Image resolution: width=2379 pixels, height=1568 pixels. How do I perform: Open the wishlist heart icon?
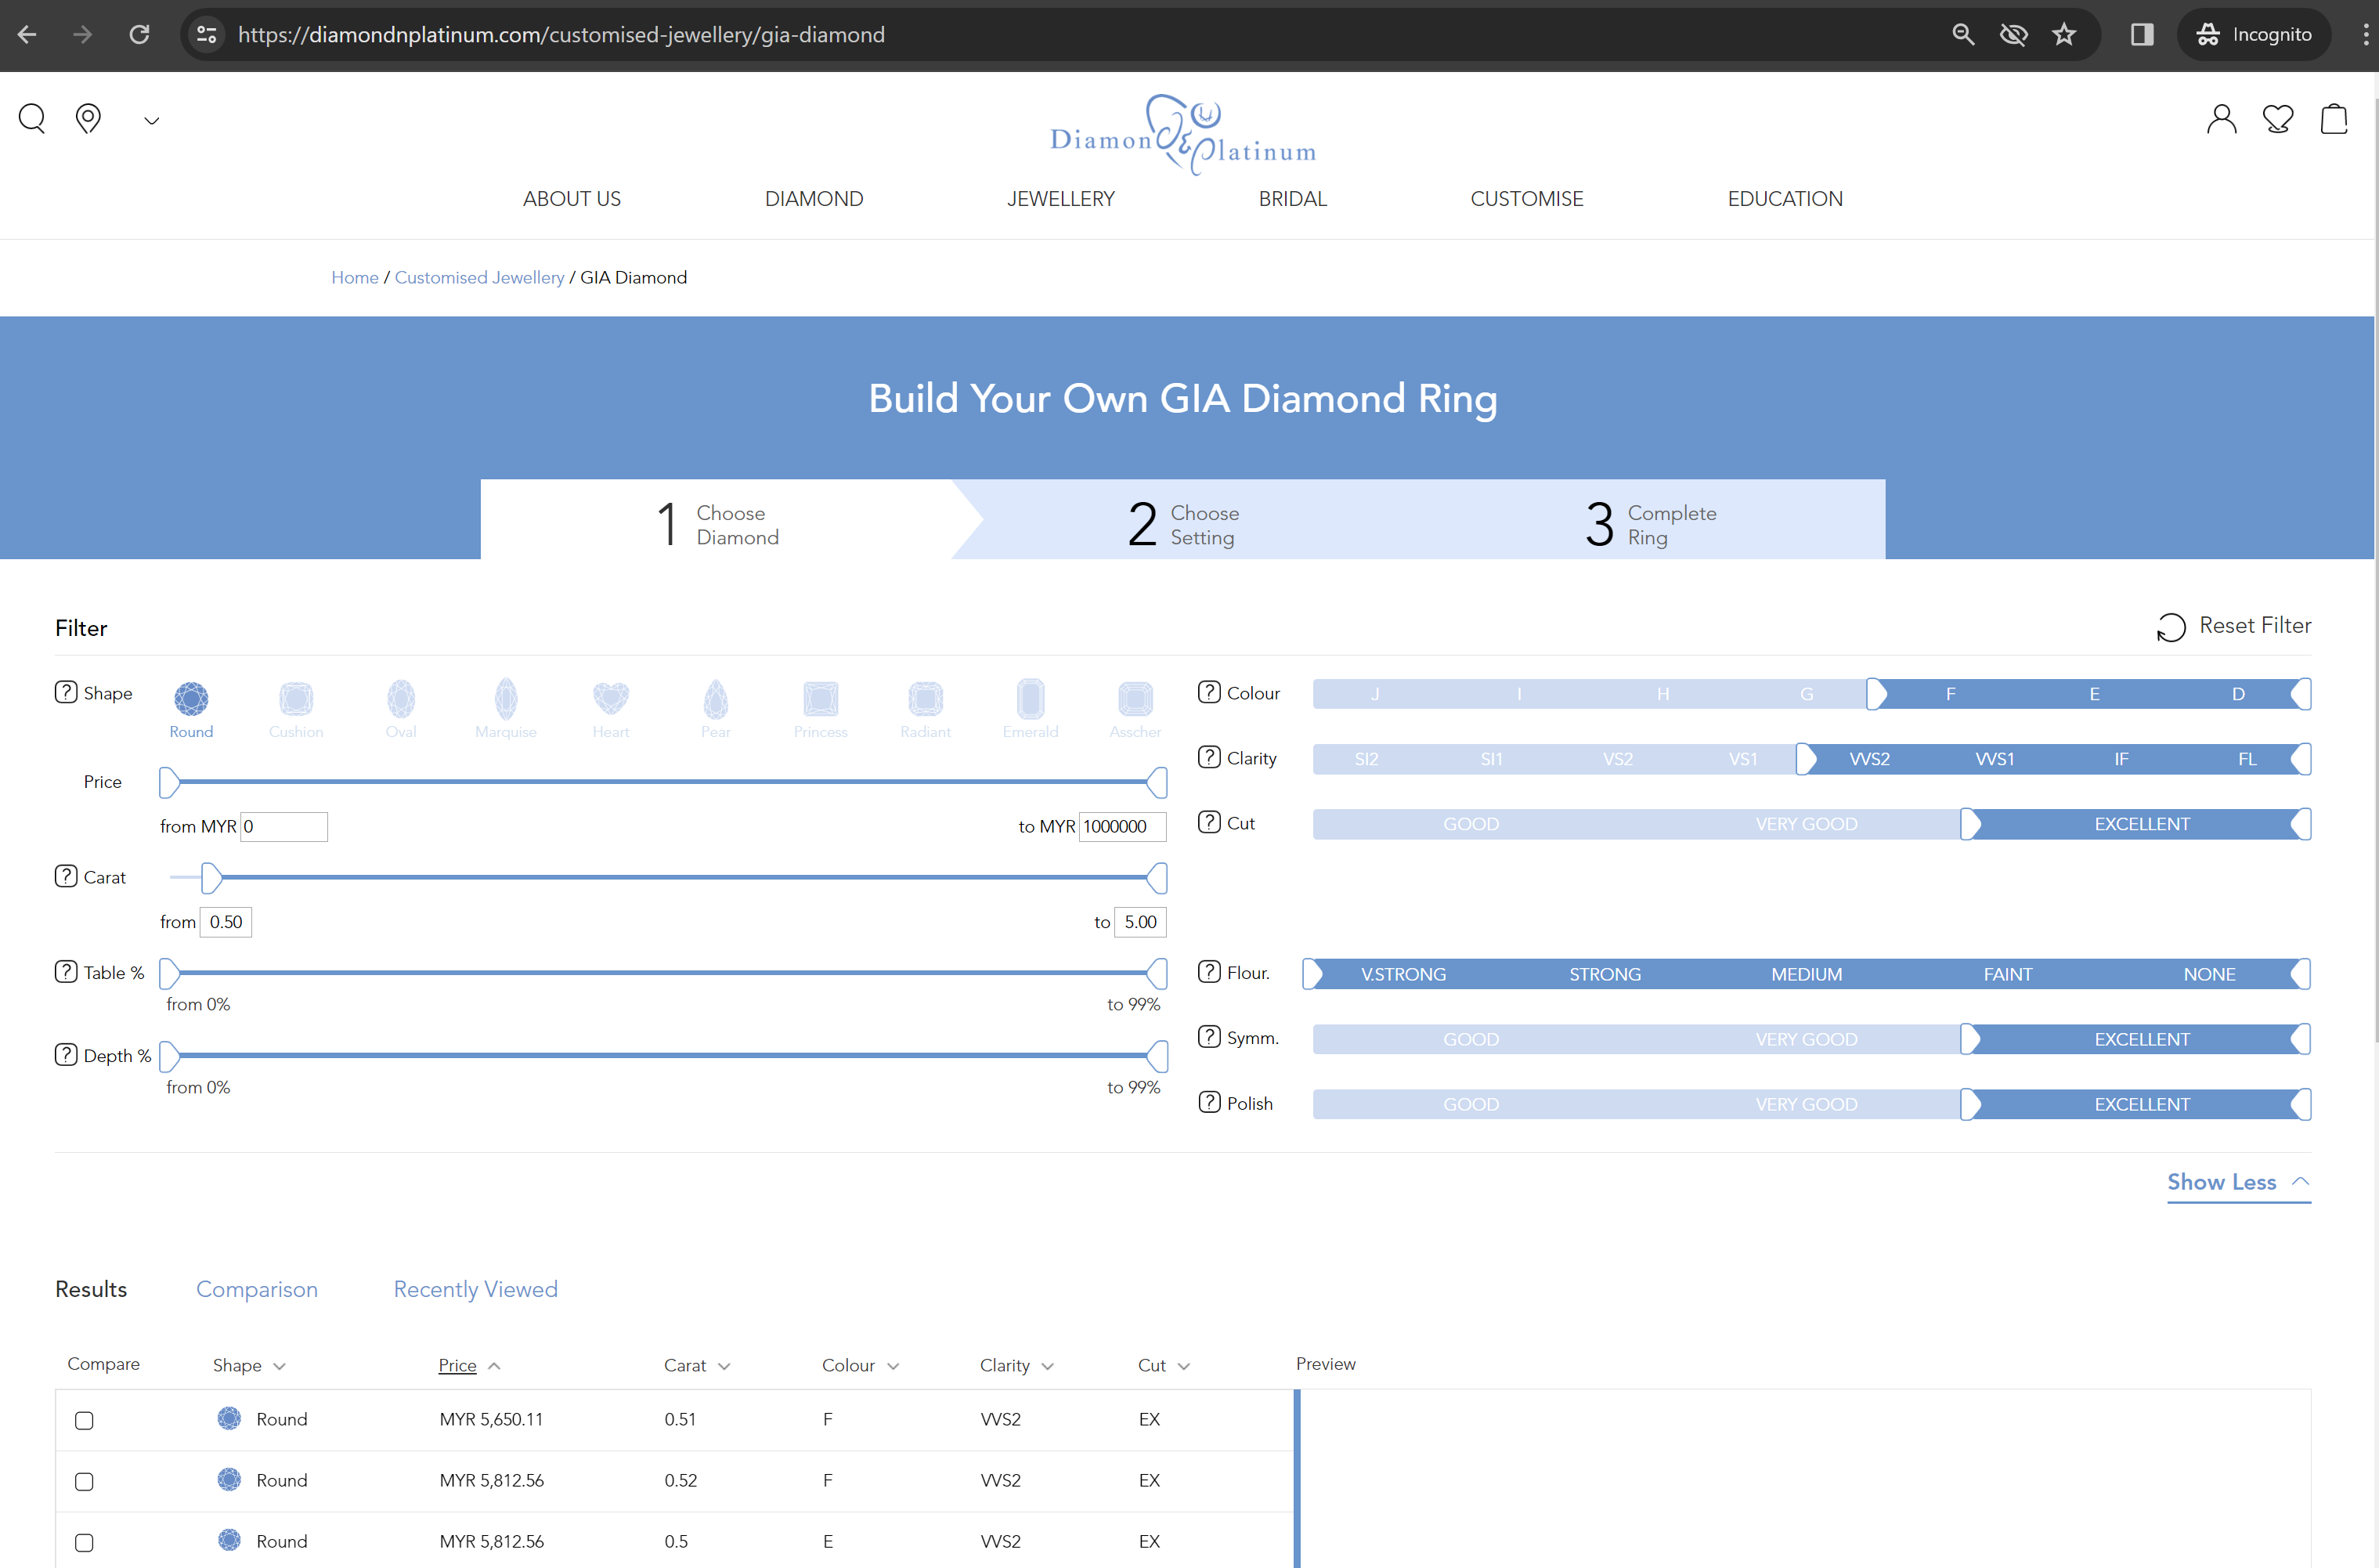[2278, 119]
